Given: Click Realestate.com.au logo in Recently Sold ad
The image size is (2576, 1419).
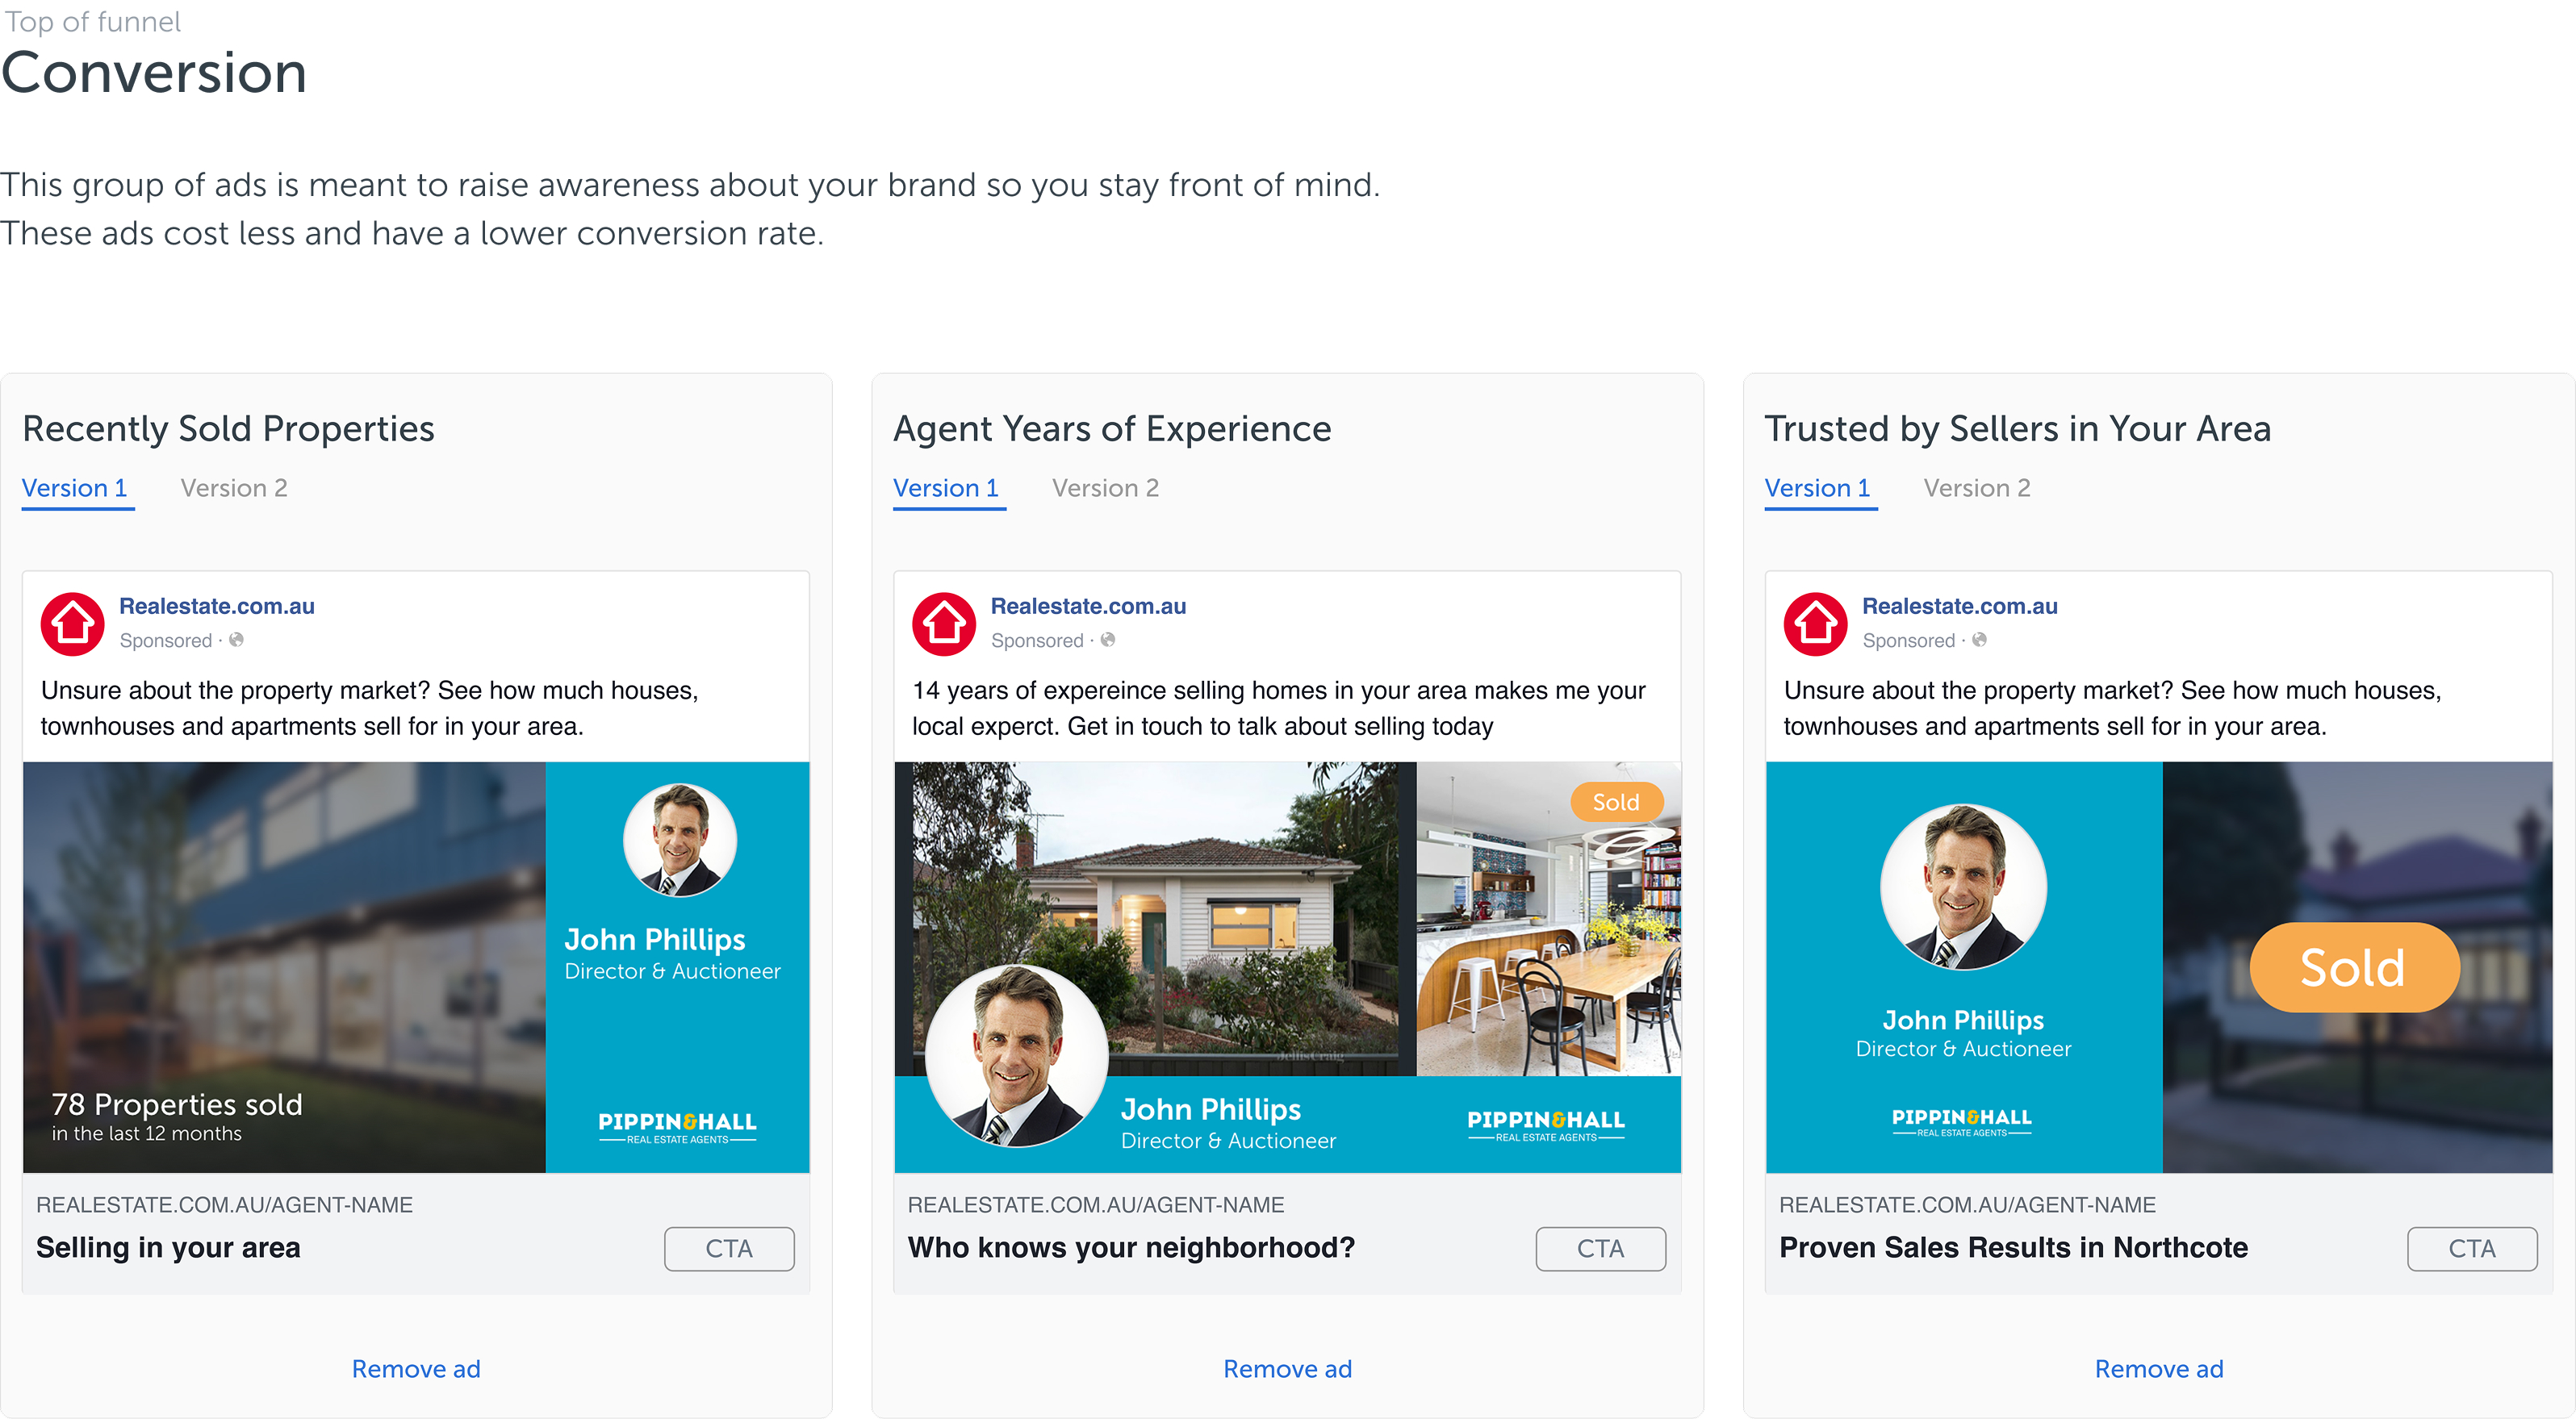Looking at the screenshot, I should click(x=72, y=624).
